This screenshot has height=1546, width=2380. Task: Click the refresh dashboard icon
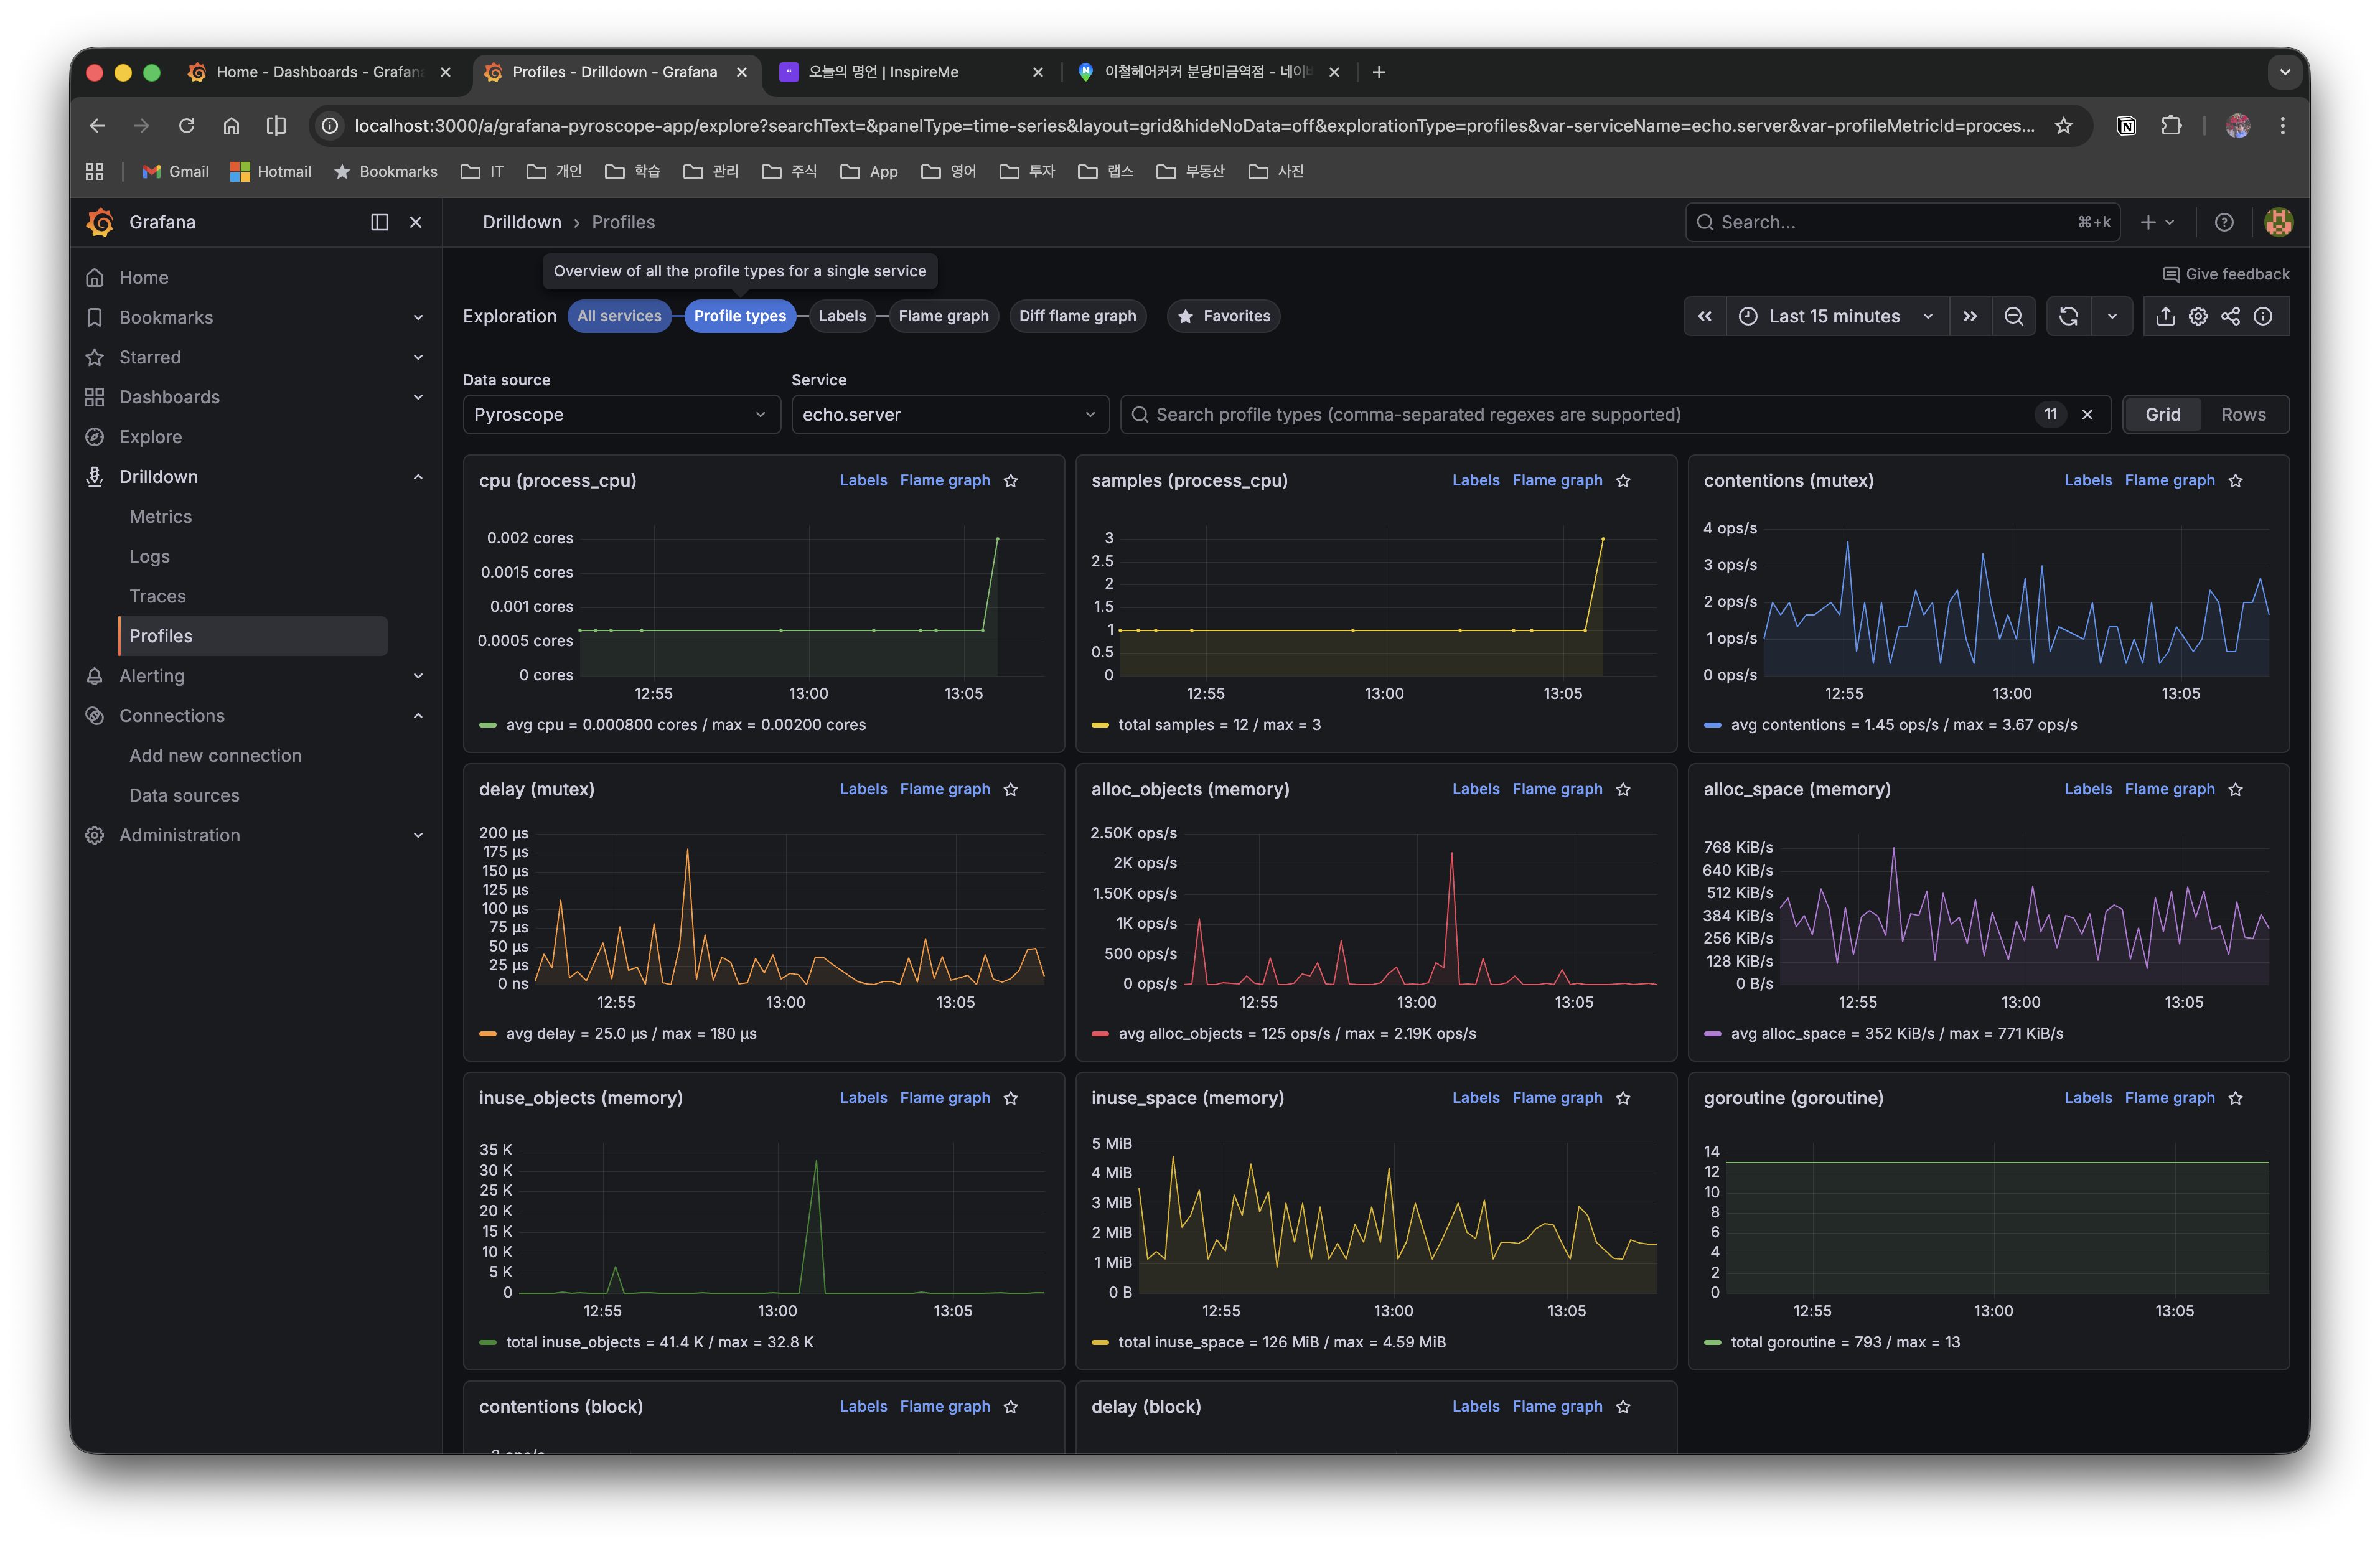(2068, 316)
